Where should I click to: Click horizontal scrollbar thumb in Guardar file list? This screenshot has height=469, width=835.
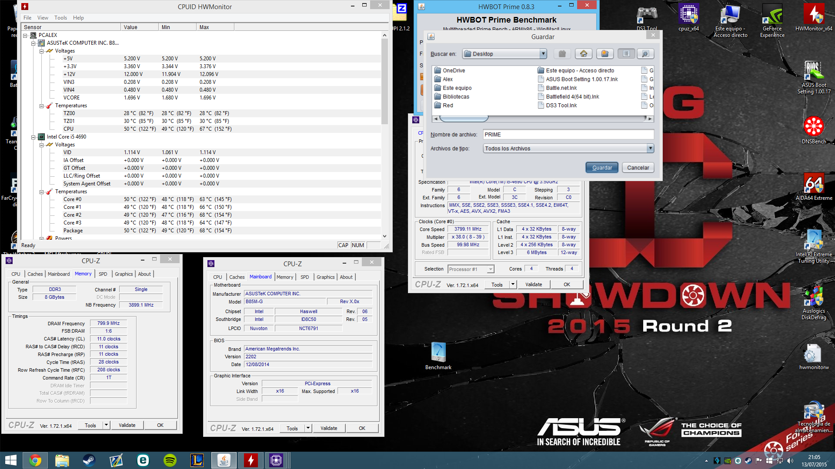pos(464,119)
